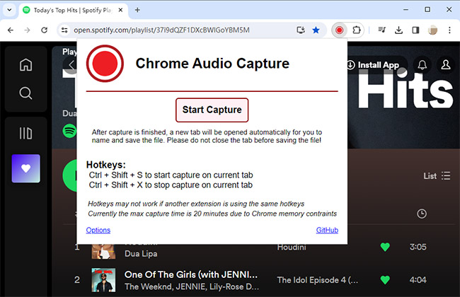Open Your Library icon in Spotify sidebar
460x297 pixels.
coord(25,134)
